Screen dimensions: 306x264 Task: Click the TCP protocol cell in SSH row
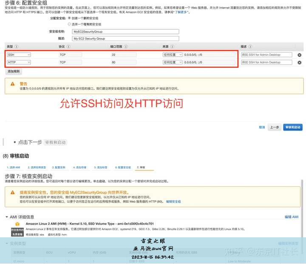point(71,55)
